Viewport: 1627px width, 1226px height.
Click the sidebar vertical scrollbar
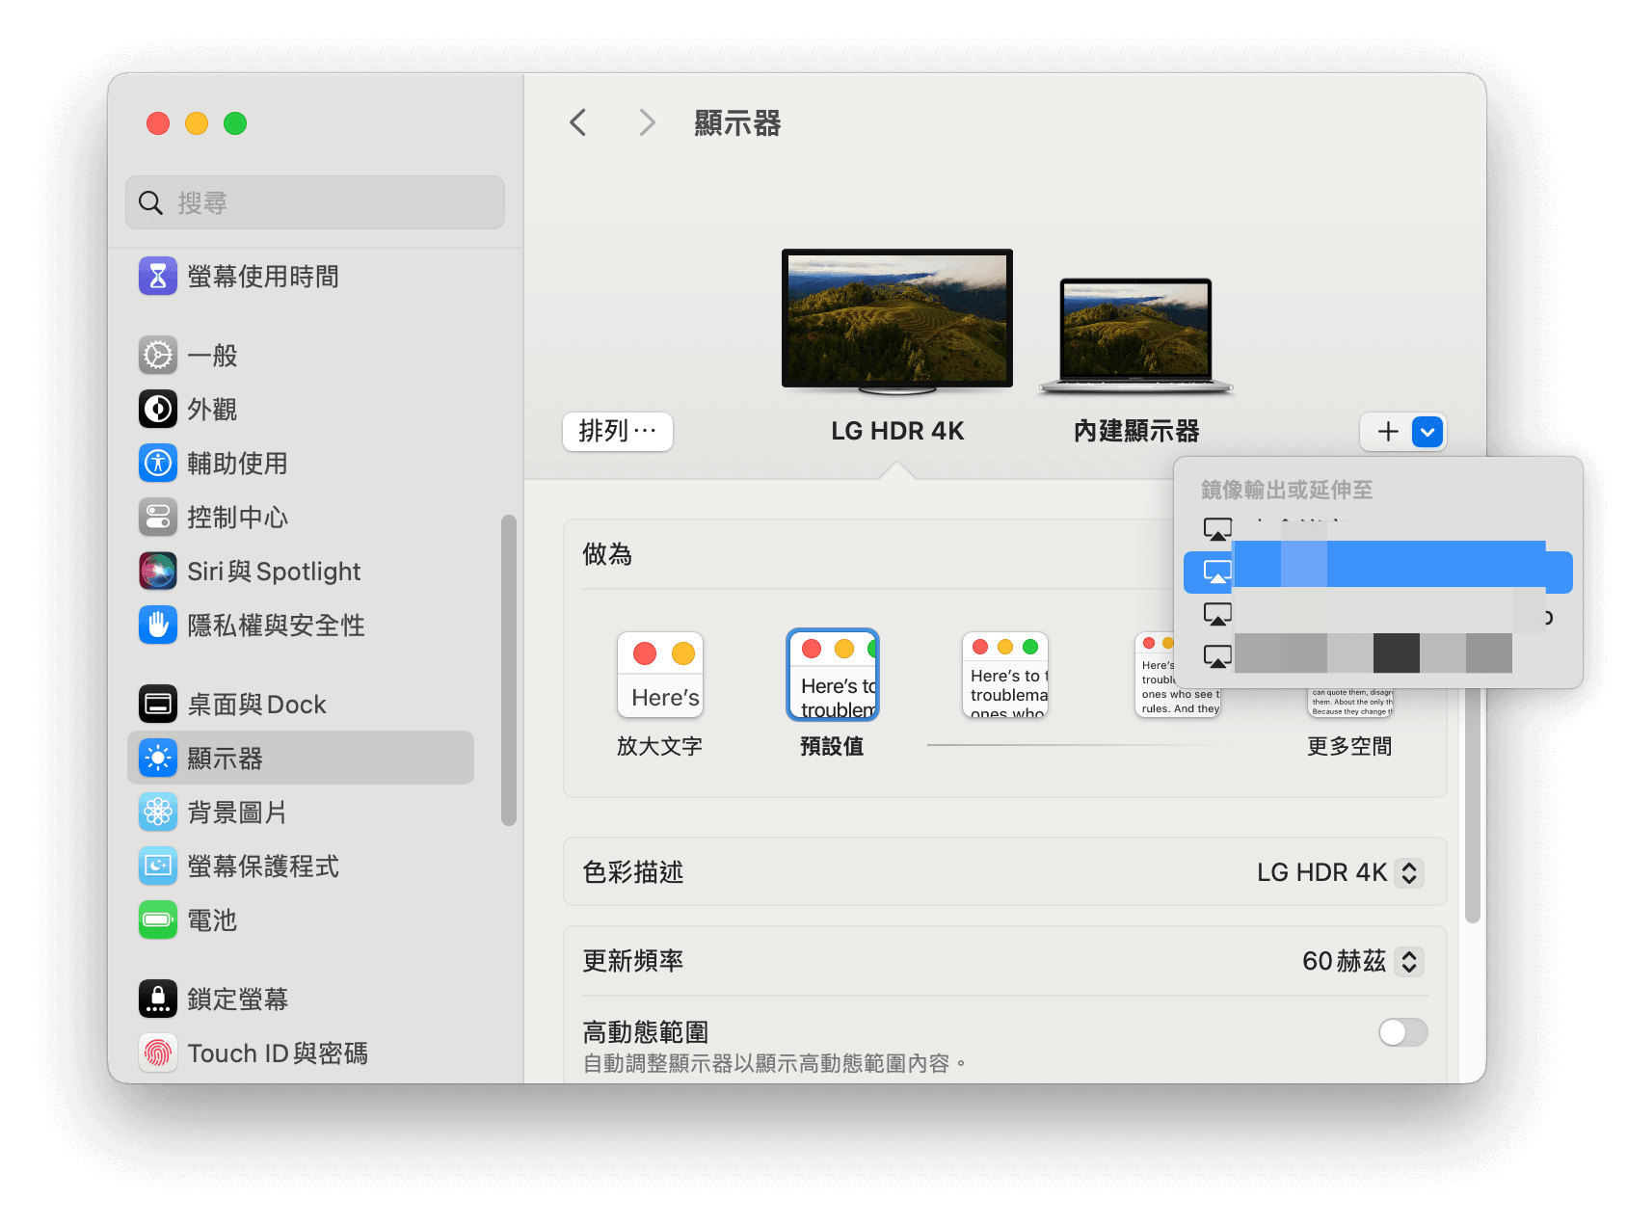509,670
